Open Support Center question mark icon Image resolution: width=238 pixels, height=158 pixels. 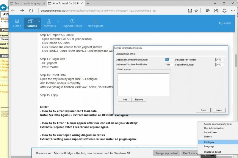point(72,21)
